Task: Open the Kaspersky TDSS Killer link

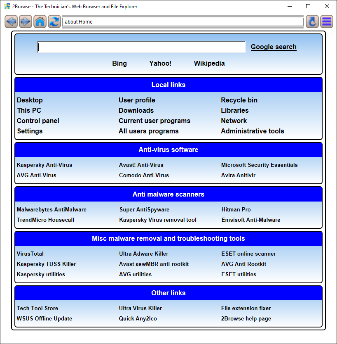Action: [x=46, y=264]
